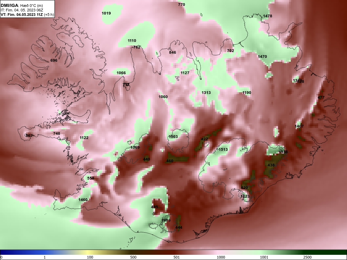Screen dimensions: 347x260
Task: Click the 1369 map label
Action: [135, 147]
